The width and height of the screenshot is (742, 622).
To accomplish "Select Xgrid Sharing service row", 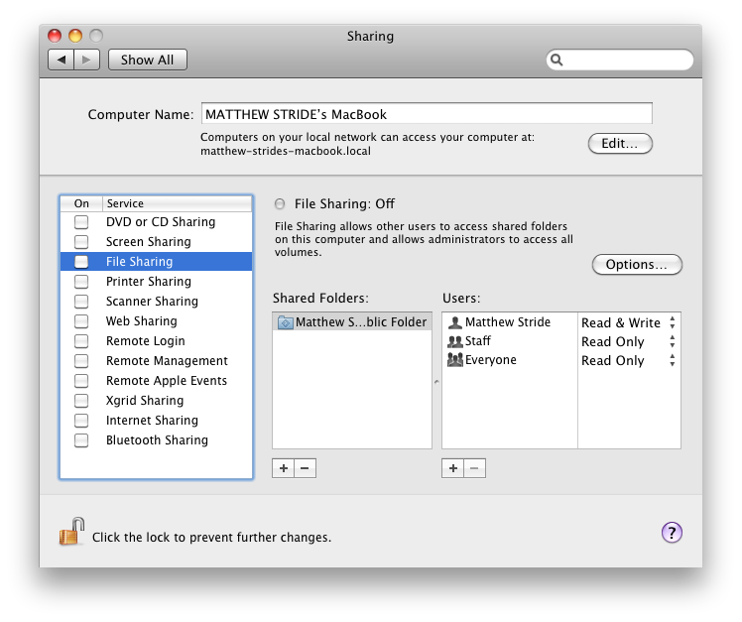I will (x=156, y=401).
